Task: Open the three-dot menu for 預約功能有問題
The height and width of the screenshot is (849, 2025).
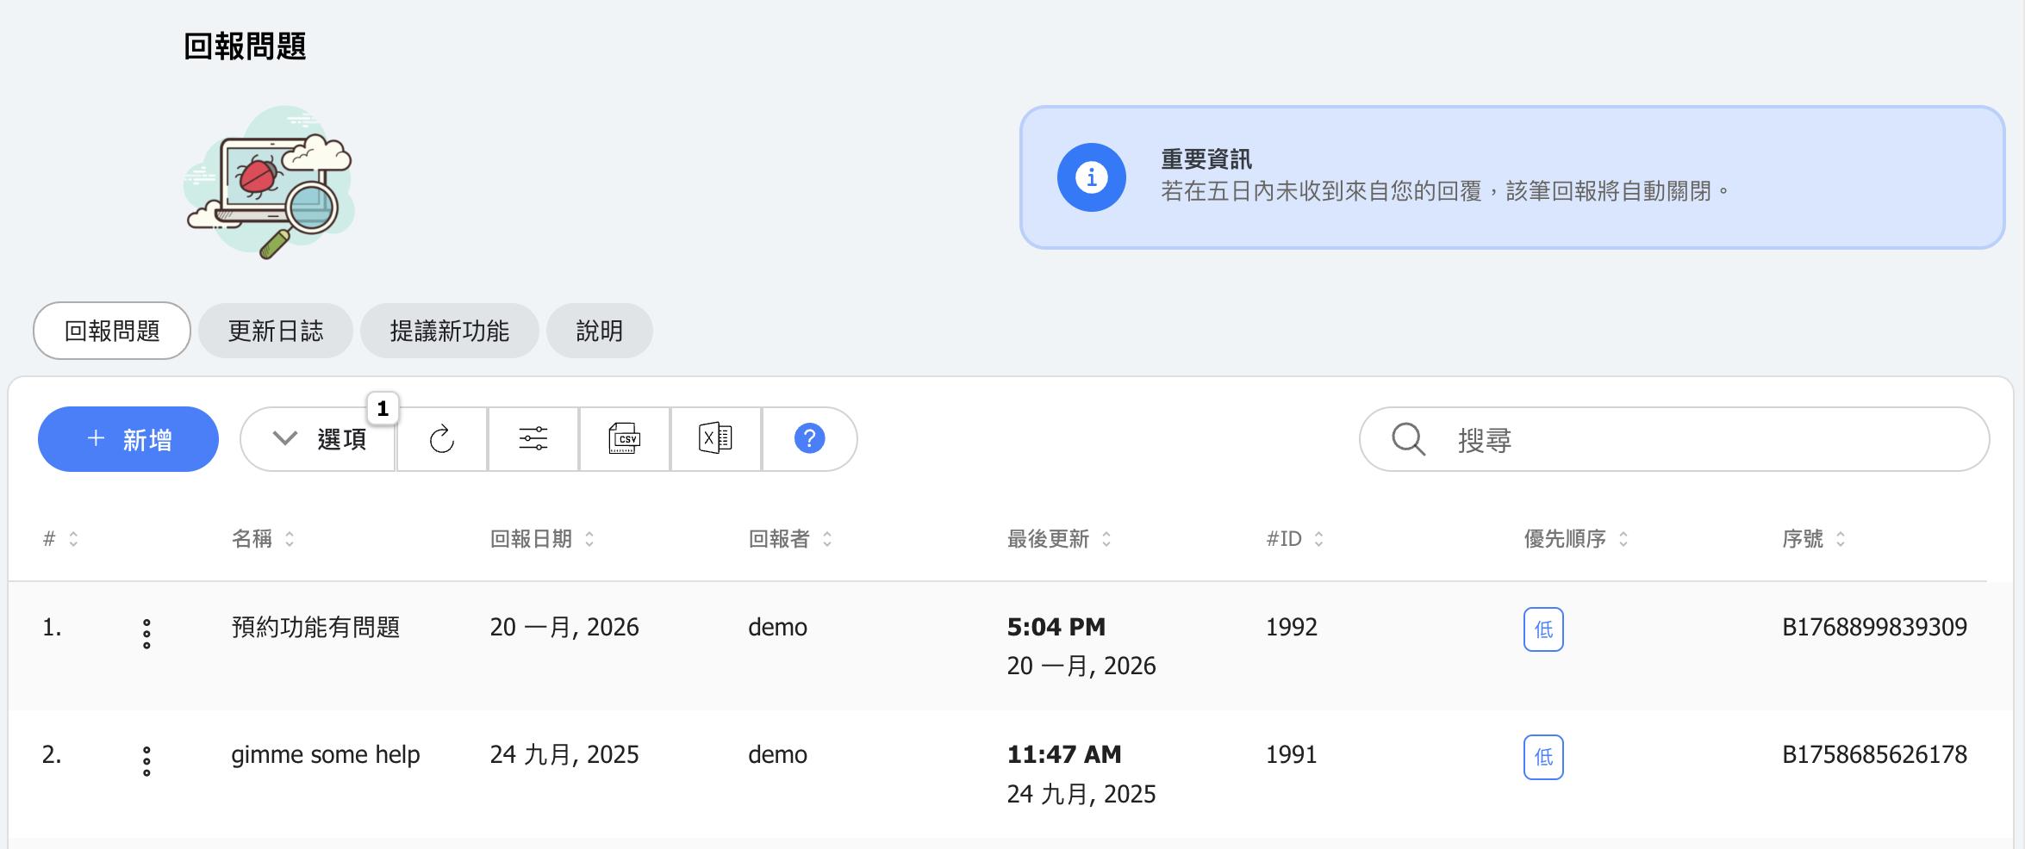Action: (146, 634)
